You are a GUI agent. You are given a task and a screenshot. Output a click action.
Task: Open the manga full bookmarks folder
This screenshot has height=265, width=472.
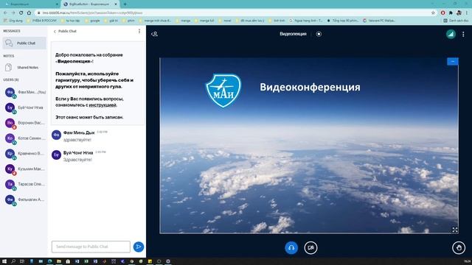[204, 21]
